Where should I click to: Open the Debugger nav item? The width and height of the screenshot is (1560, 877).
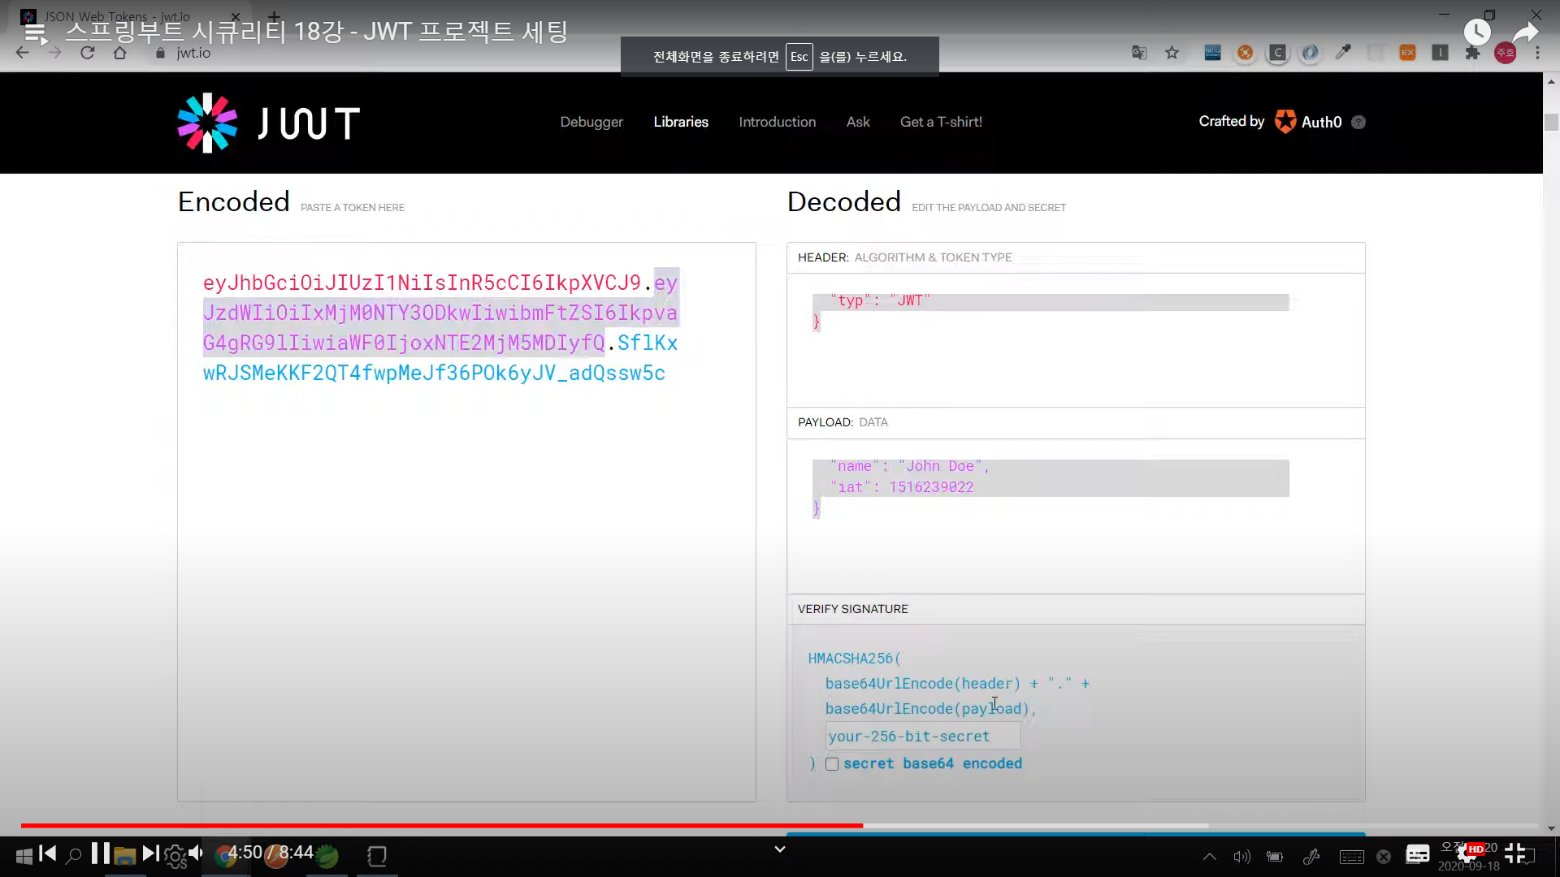(x=591, y=122)
